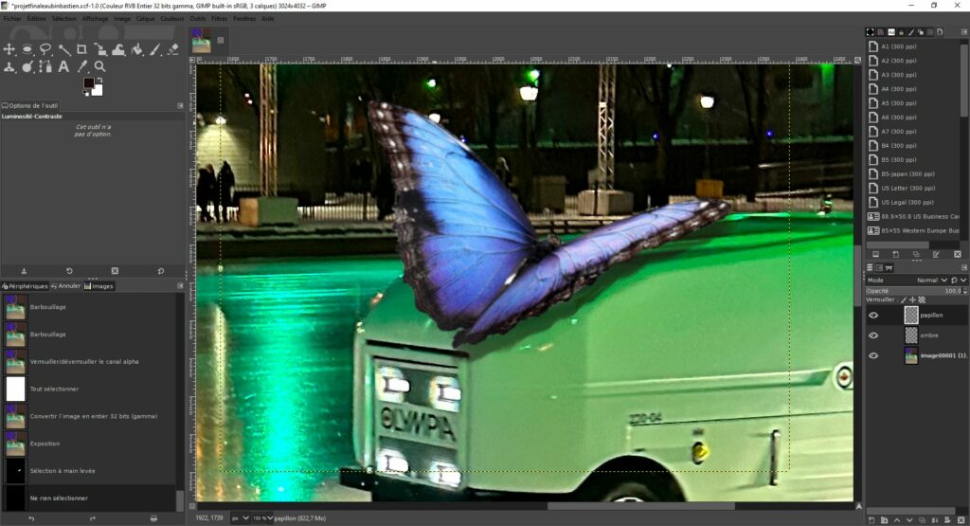The height and width of the screenshot is (526, 970).
Task: Pick the Color Picker eyedropper tool
Action: 81,67
